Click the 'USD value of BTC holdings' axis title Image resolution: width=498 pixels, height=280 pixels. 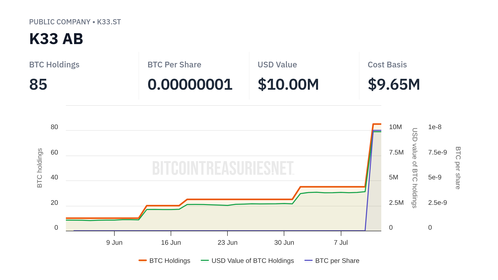pos(415,168)
